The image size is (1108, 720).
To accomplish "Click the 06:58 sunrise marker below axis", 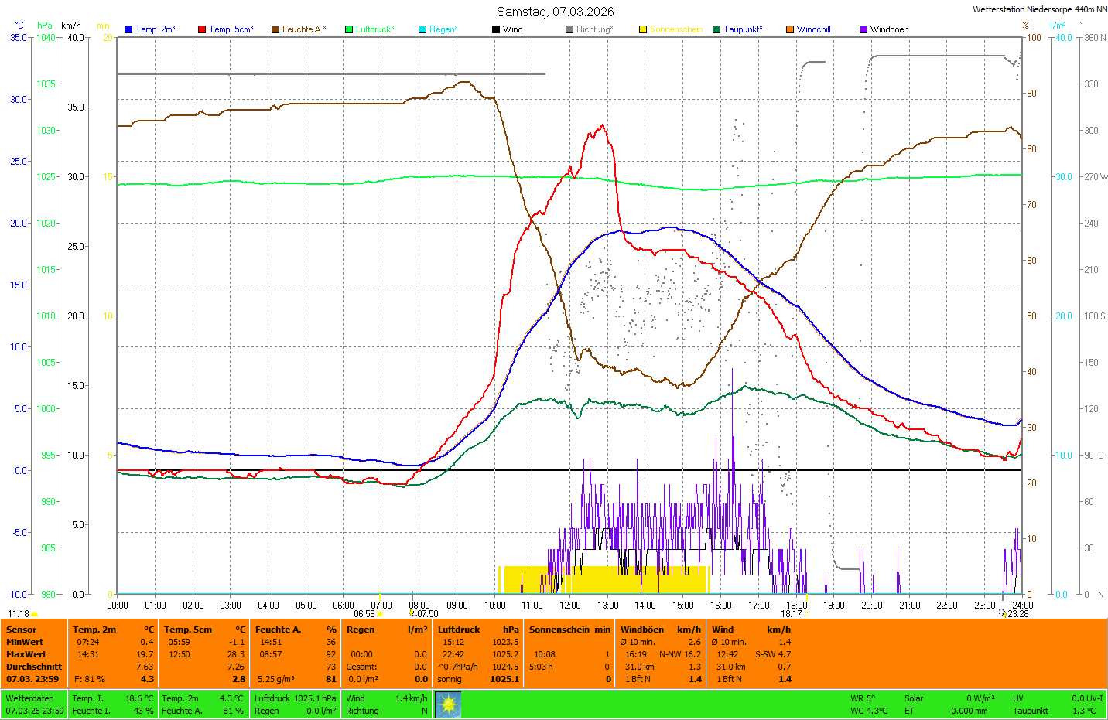I will click(x=379, y=614).
